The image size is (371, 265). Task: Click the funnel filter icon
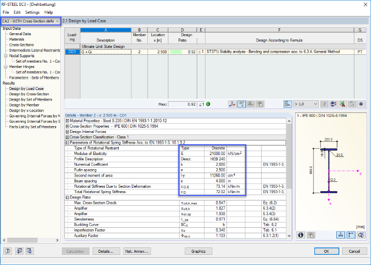pyautogui.click(x=324, y=104)
